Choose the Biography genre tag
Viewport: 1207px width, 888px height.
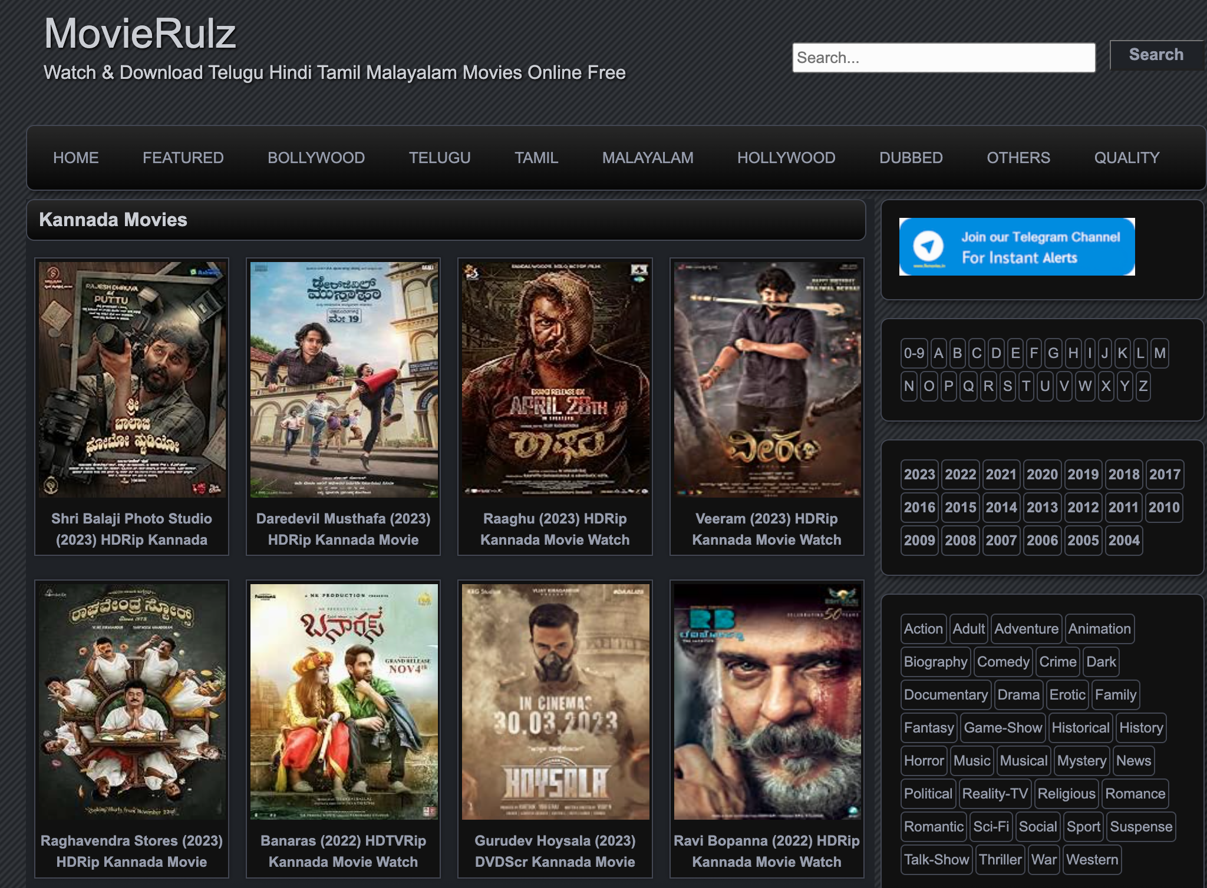pos(935,662)
